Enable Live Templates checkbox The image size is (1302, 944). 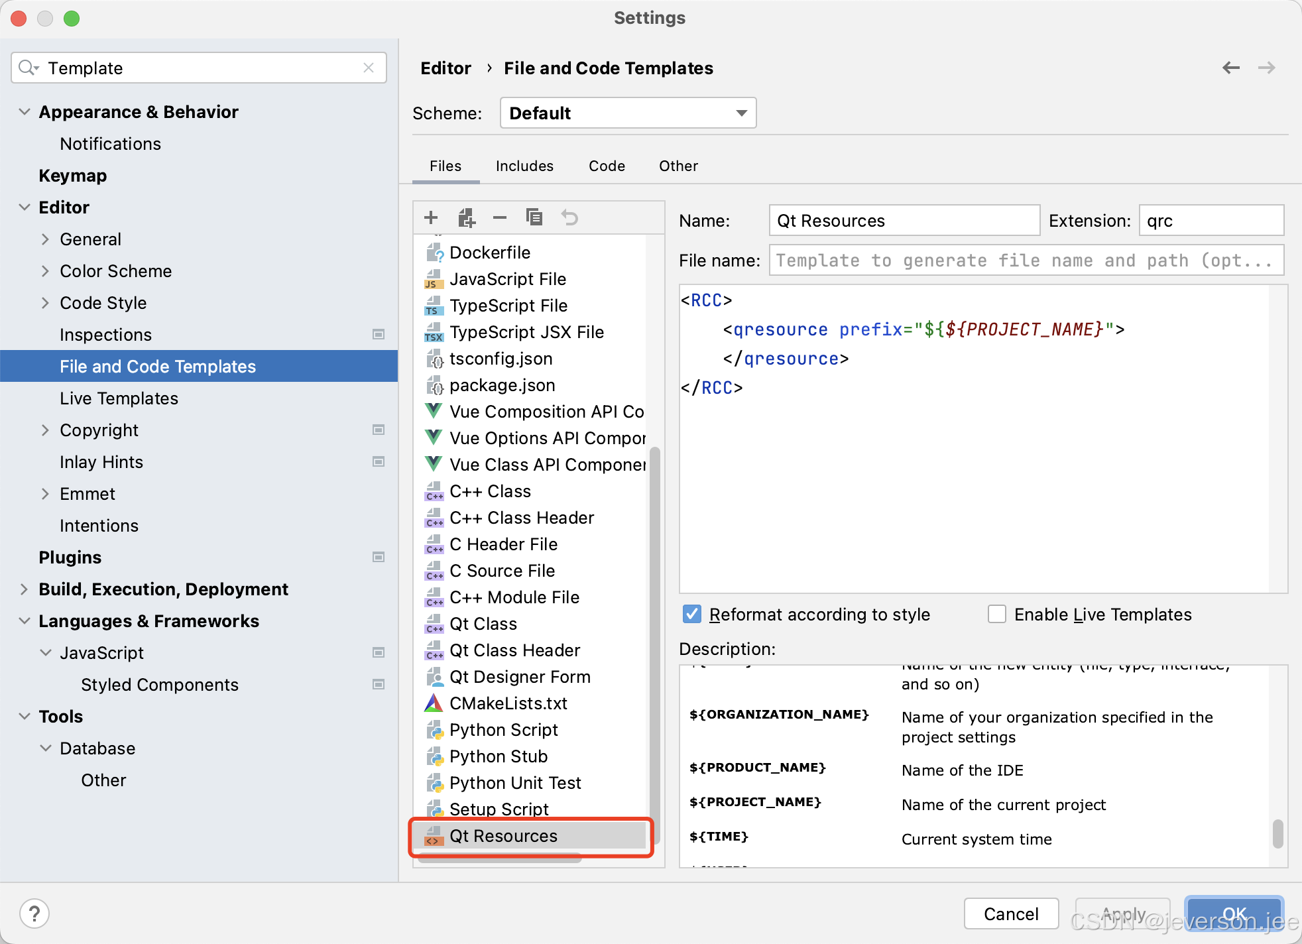pos(997,615)
